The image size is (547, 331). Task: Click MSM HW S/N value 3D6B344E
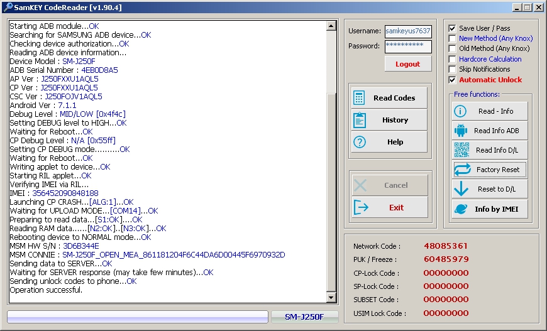[x=81, y=246]
